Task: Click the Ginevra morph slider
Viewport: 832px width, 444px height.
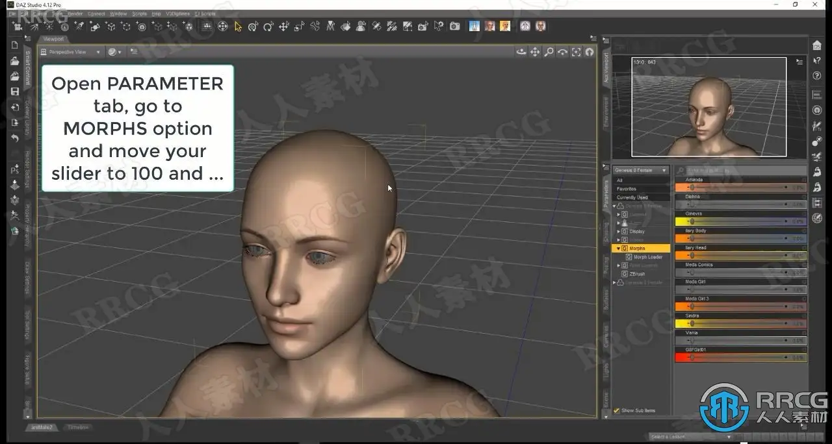Action: 740,221
